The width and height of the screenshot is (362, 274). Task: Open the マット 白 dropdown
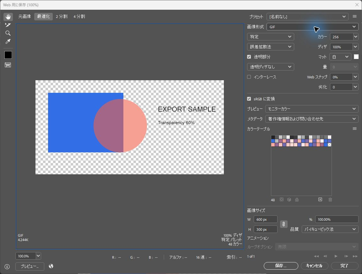click(341, 57)
